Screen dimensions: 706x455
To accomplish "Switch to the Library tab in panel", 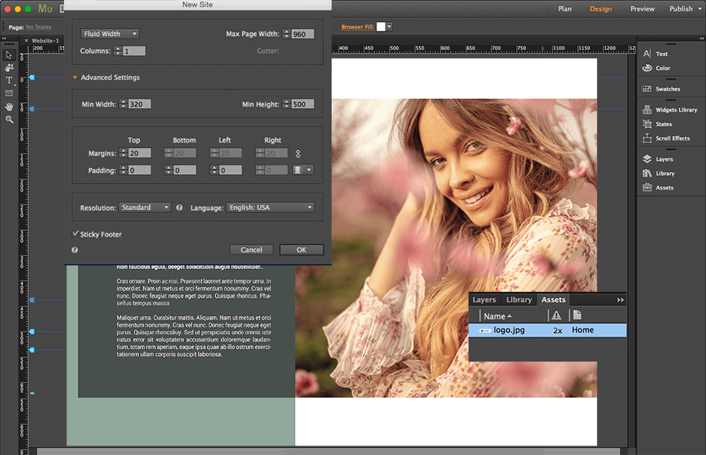I will click(x=518, y=300).
